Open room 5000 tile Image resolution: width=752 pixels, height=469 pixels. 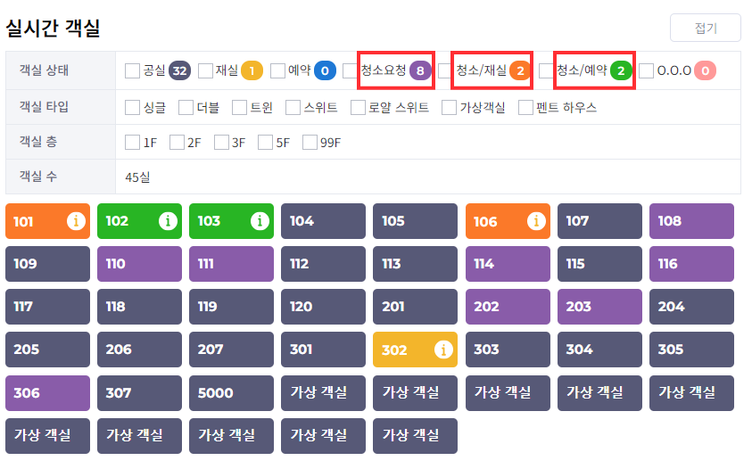(231, 393)
